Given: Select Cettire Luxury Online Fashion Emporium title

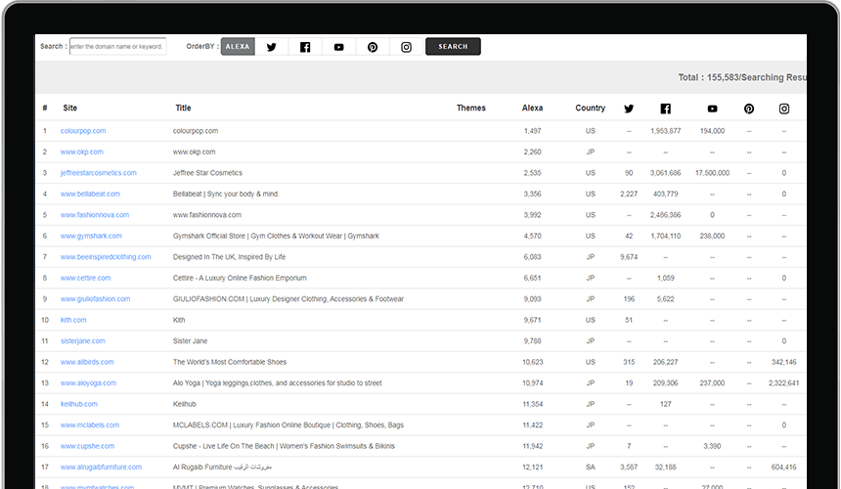Looking at the screenshot, I should 240,278.
